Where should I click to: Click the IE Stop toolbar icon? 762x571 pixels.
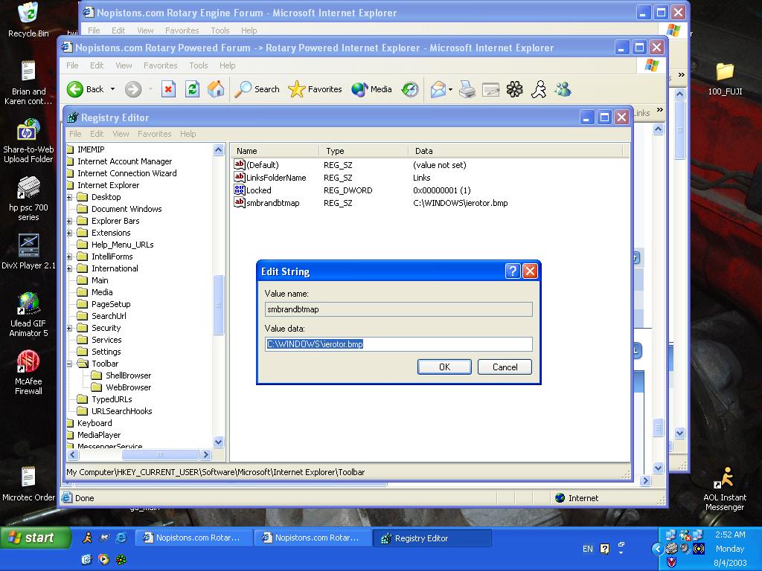point(168,89)
